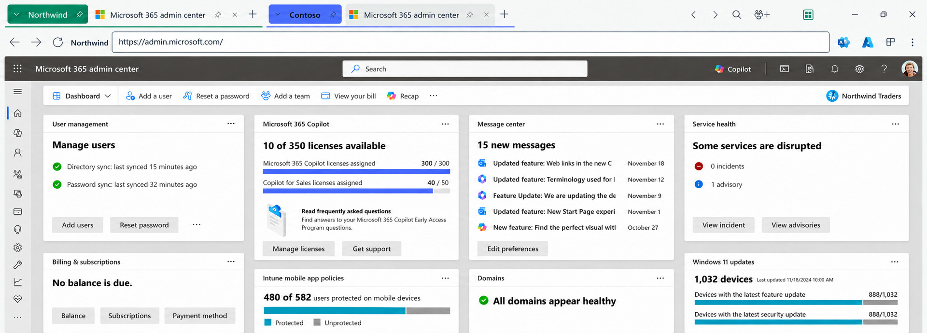The image size is (927, 333).
Task: Click Reset a password toolbar action
Action: [216, 96]
